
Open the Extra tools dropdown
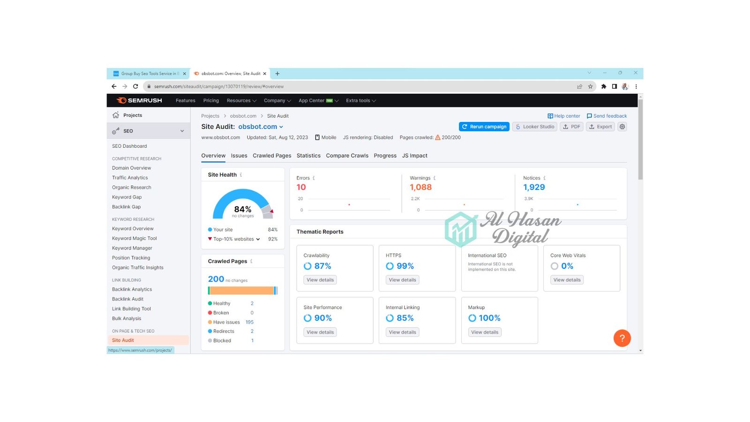(360, 100)
